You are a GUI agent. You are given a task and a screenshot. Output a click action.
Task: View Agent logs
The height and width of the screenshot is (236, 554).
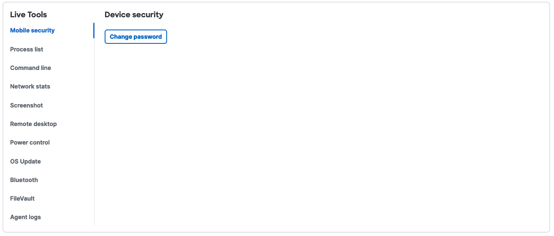(25, 217)
